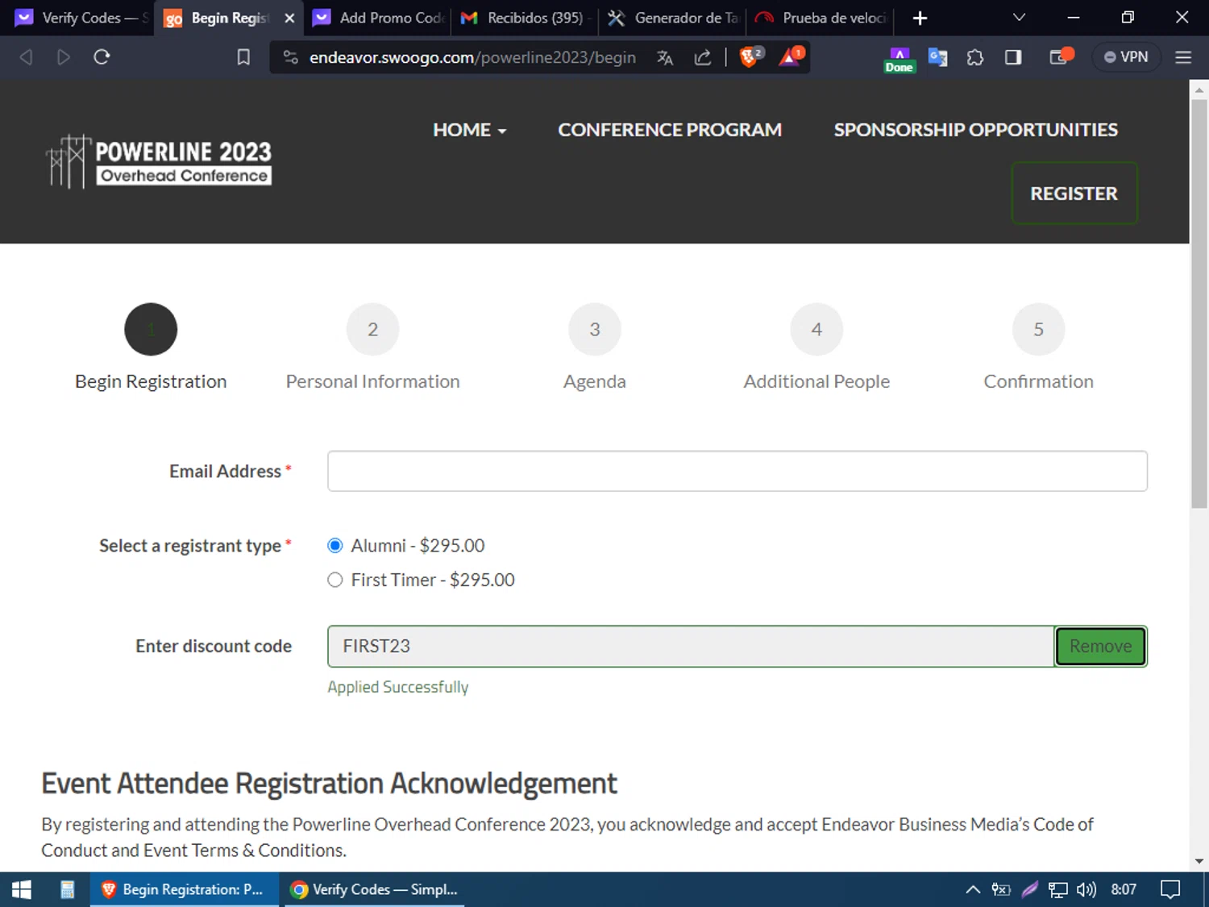Image resolution: width=1209 pixels, height=907 pixels.
Task: Switch to the Generador de Ta tab
Action: pos(672,18)
